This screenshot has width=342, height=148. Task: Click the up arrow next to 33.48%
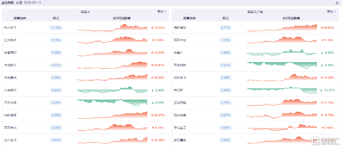152,140
